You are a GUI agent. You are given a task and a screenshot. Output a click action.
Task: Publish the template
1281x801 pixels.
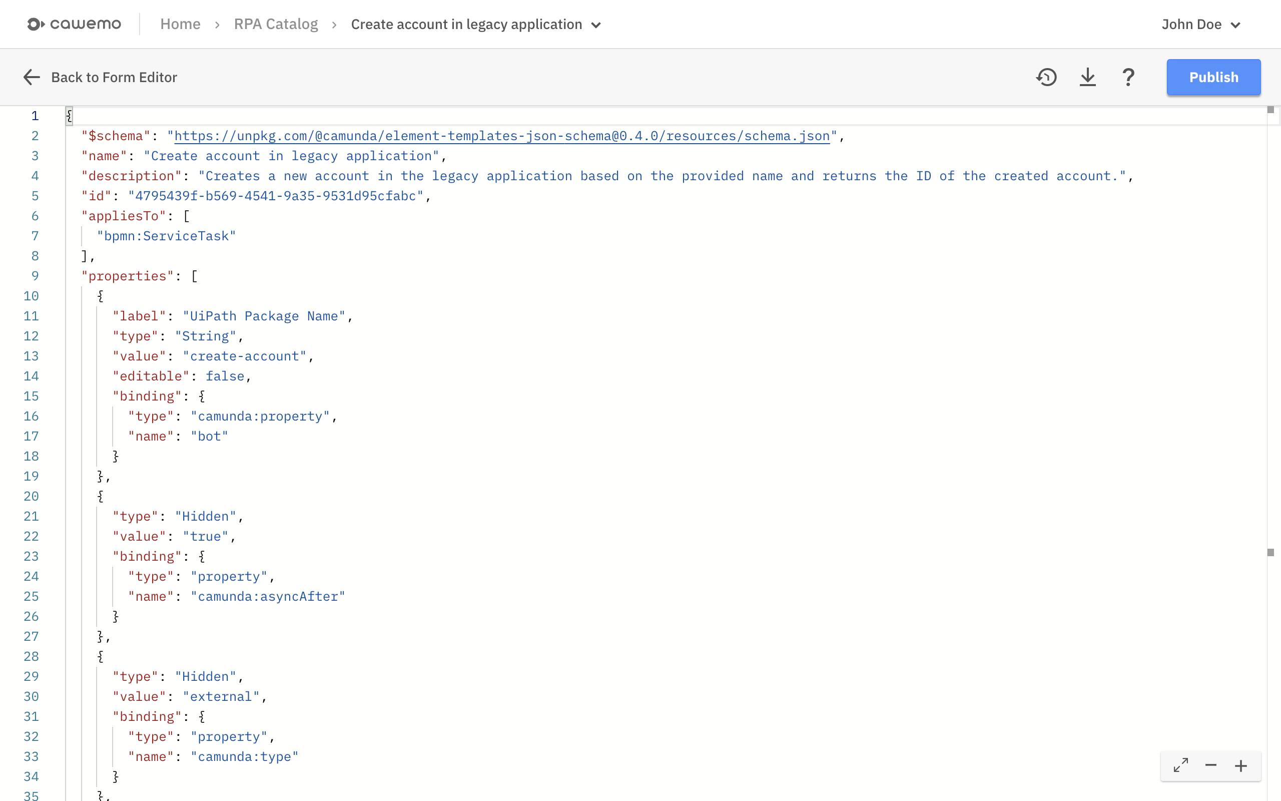point(1214,77)
